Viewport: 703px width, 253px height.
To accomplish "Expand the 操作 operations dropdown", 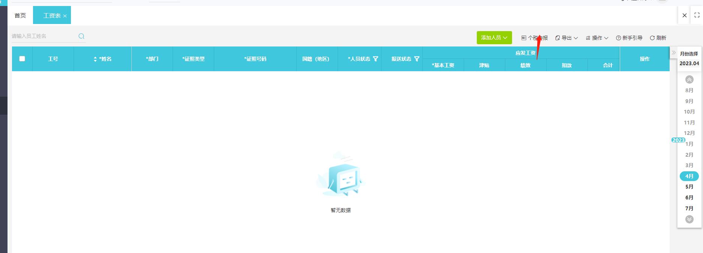I will pos(597,38).
